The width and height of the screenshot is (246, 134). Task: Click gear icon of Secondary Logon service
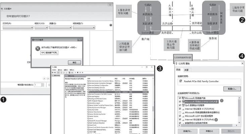[x=88, y=103]
